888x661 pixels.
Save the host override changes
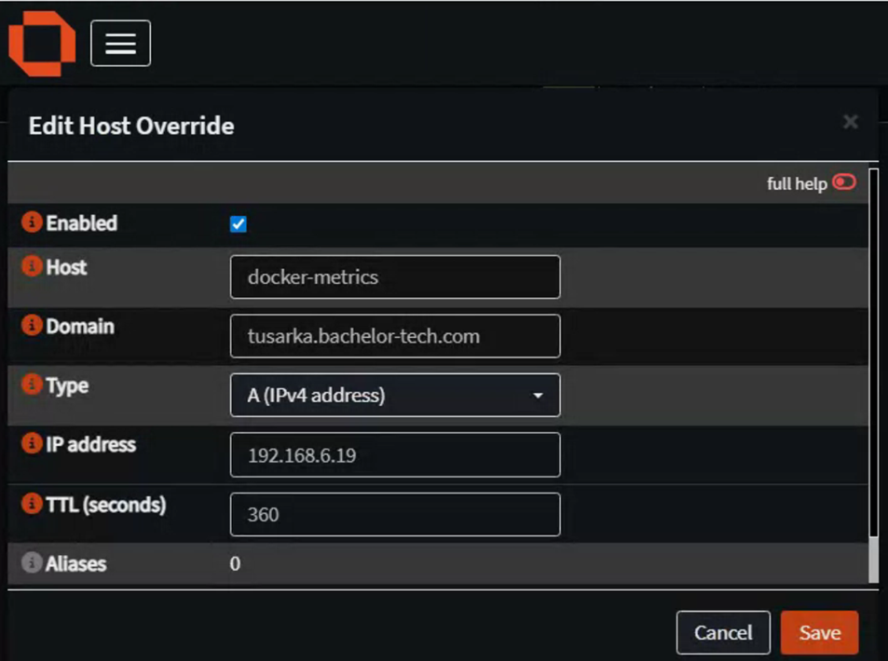819,633
